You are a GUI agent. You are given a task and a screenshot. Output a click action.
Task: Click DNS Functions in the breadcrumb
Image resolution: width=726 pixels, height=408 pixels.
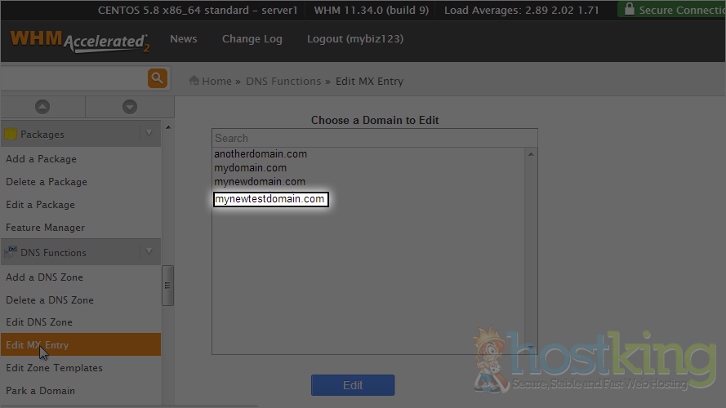pos(283,81)
